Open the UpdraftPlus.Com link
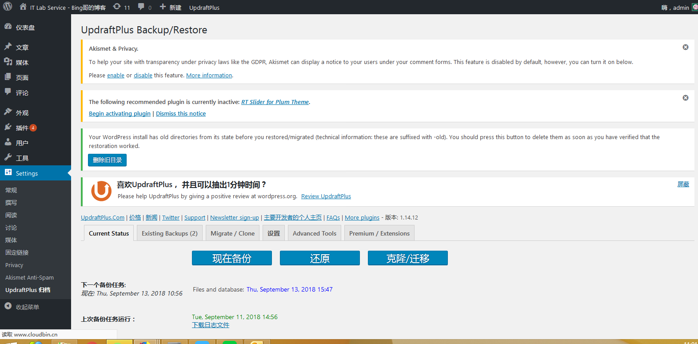This screenshot has width=698, height=344. [103, 218]
